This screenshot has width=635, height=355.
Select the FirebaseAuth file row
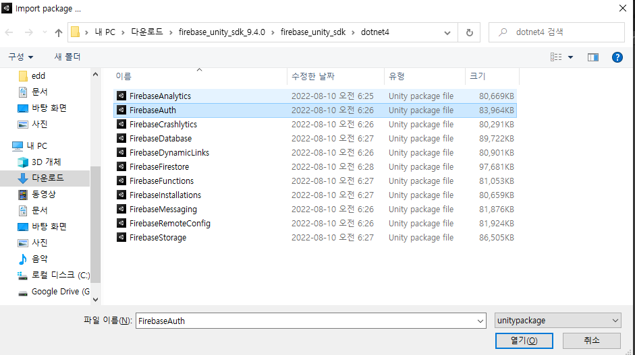(x=315, y=110)
